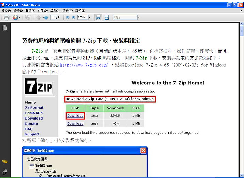Viewport: 247px width, 181px height.
Task: Open the 說明(H) Help menu
Action: tap(80, 11)
